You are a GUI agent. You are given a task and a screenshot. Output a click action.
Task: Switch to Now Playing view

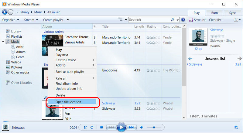point(236,128)
